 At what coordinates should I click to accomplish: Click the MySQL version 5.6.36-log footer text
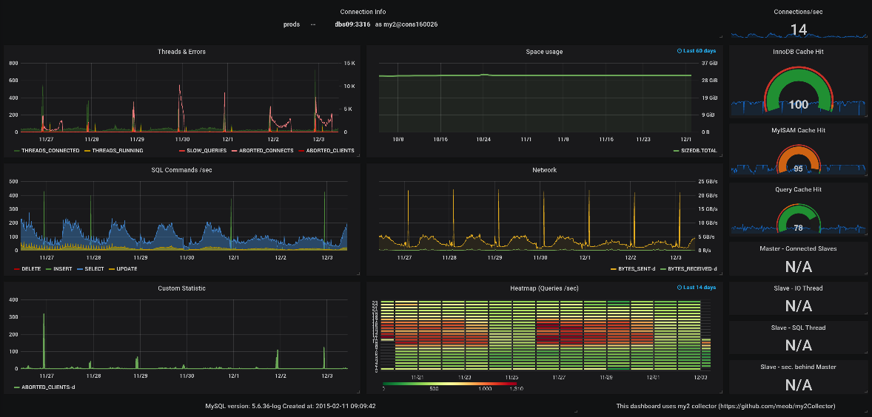(291, 406)
